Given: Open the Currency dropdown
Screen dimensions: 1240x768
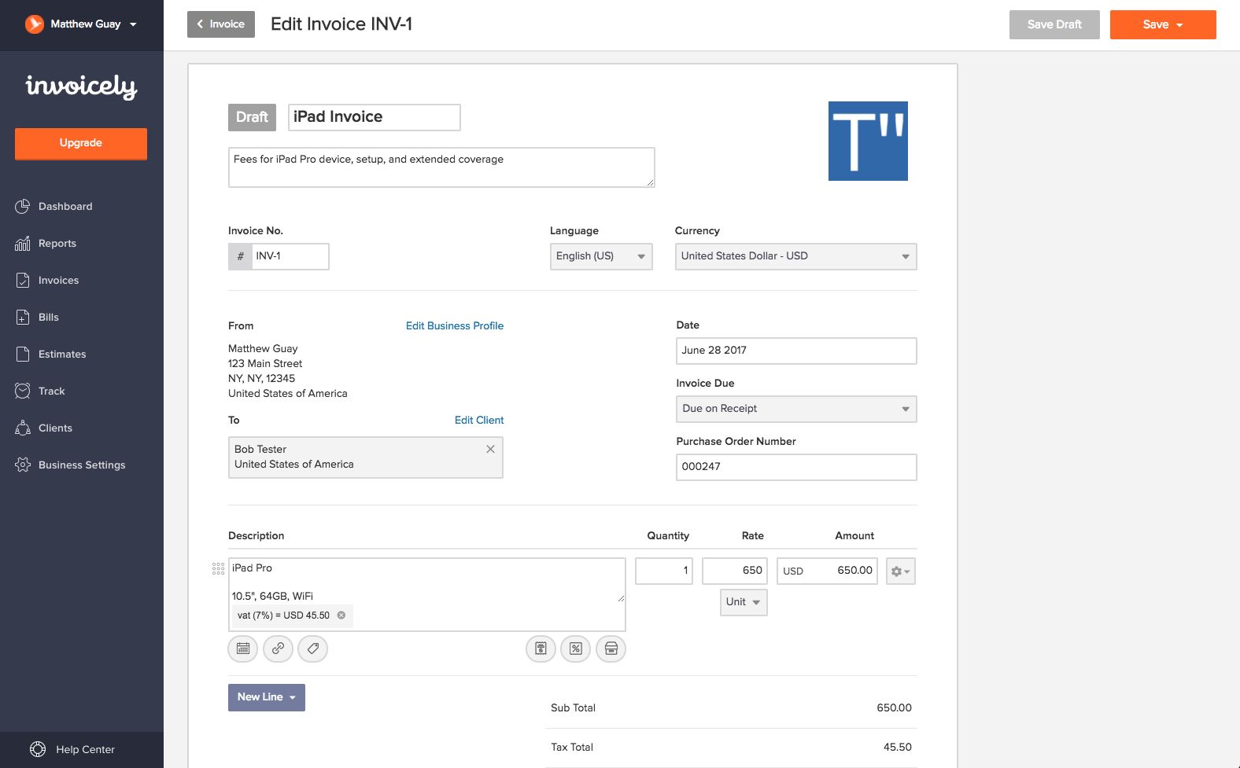Looking at the screenshot, I should pyautogui.click(x=795, y=256).
